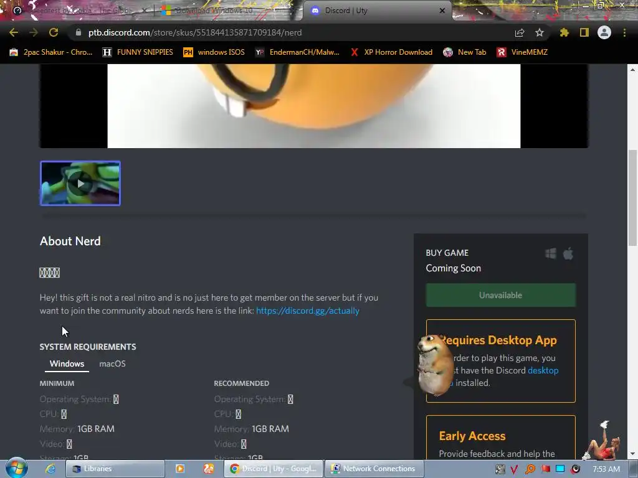Click the forward navigation arrow
The image size is (638, 478).
[x=34, y=32]
